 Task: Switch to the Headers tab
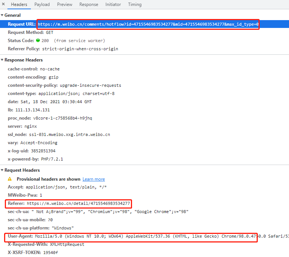pos(19,4)
